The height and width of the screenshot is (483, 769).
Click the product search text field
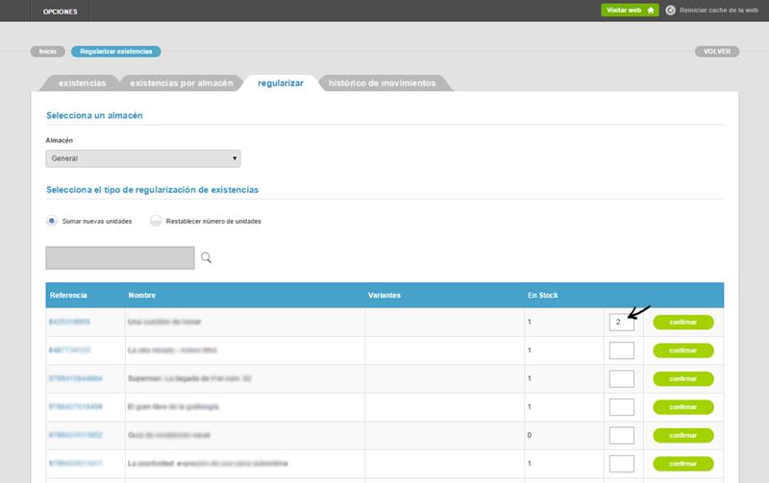(120, 257)
